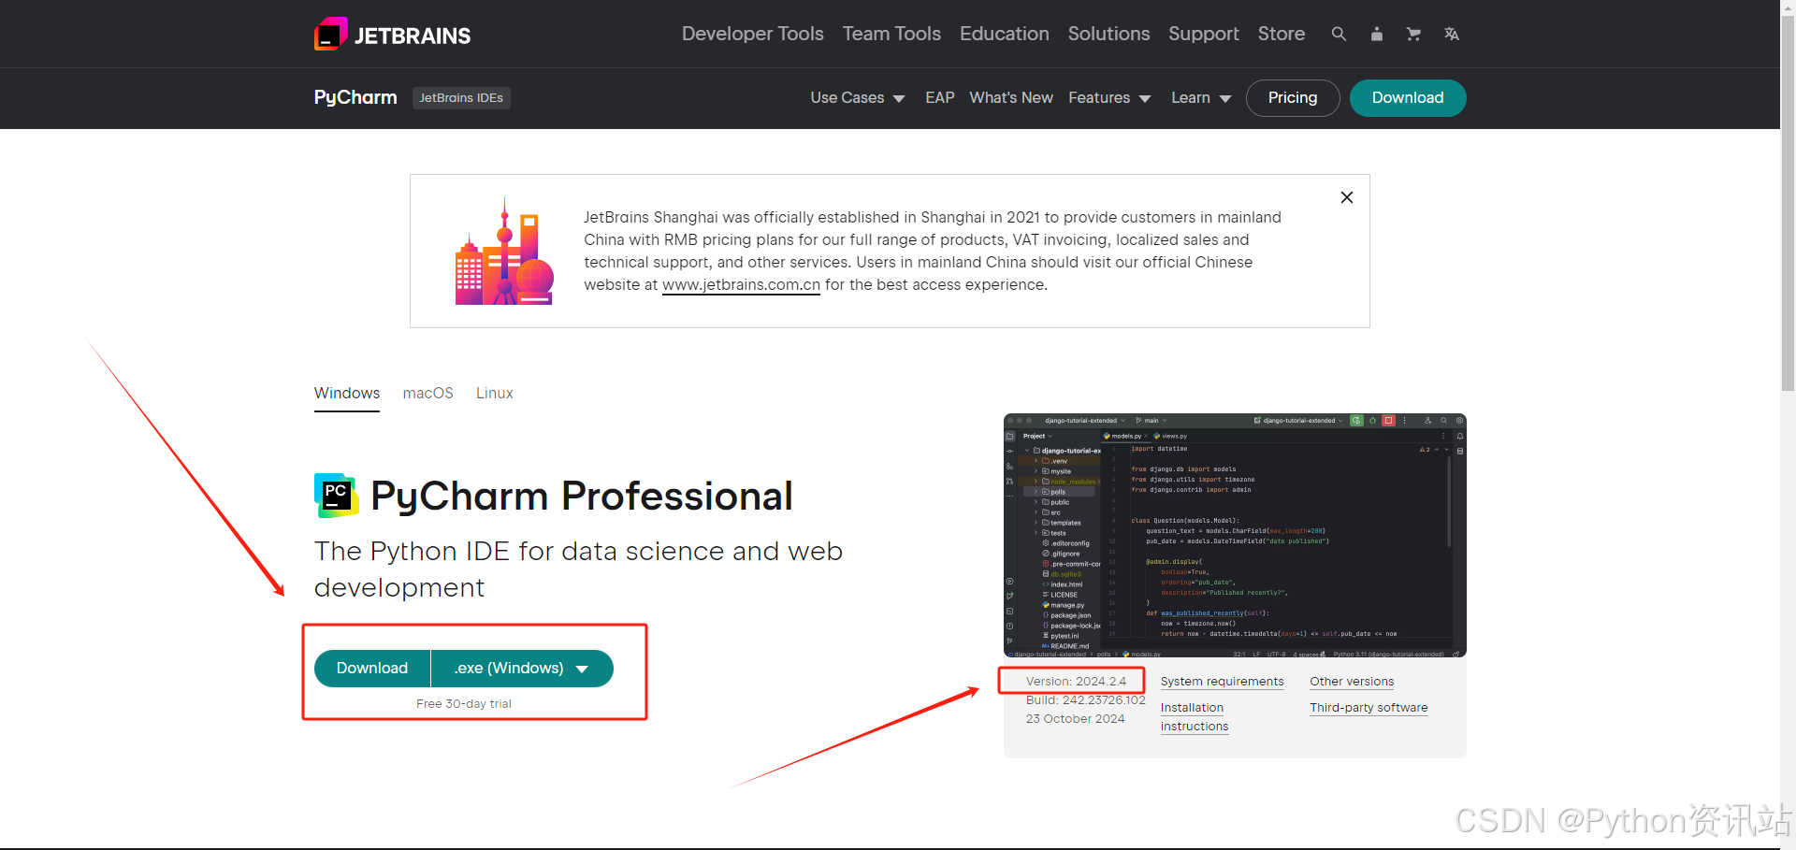Click the Version: 2024.2.4 text

coord(1076,681)
